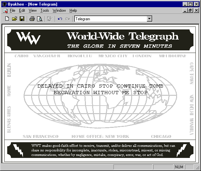Open the File menu
The height and width of the screenshot is (171, 201).
(x=12, y=10)
